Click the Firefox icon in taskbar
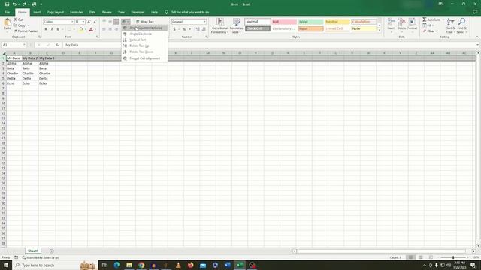This screenshot has height=270, width=481. [190, 265]
